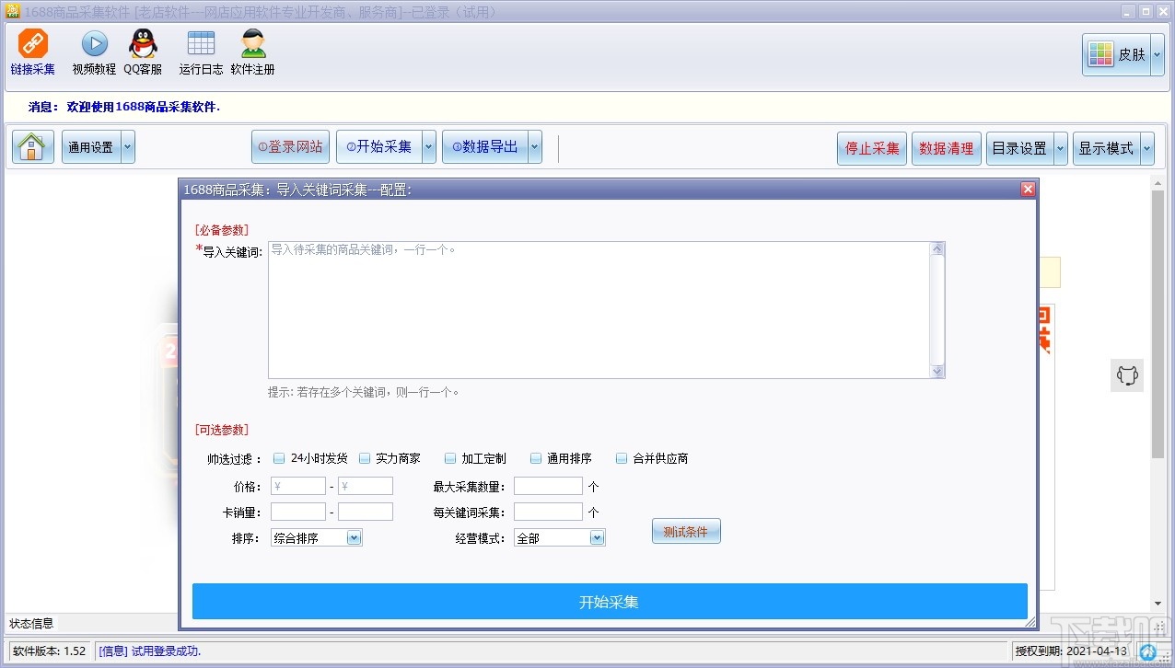Enable the 24小时发货 filter checkbox
The image size is (1175, 668).
279,458
